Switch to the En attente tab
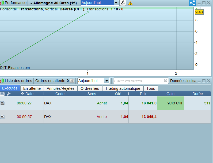The width and height of the screenshot is (213, 163). tap(32, 88)
